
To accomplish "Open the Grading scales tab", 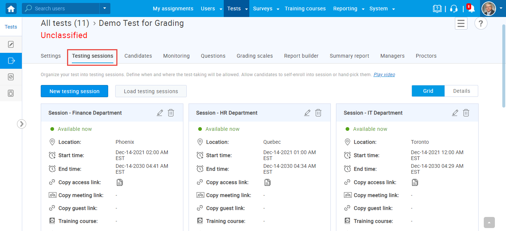I will (254, 56).
